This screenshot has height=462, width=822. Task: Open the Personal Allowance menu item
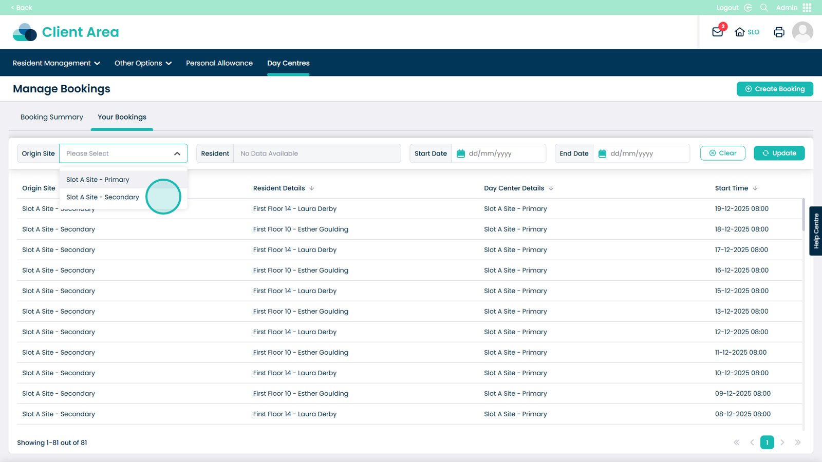coord(219,63)
